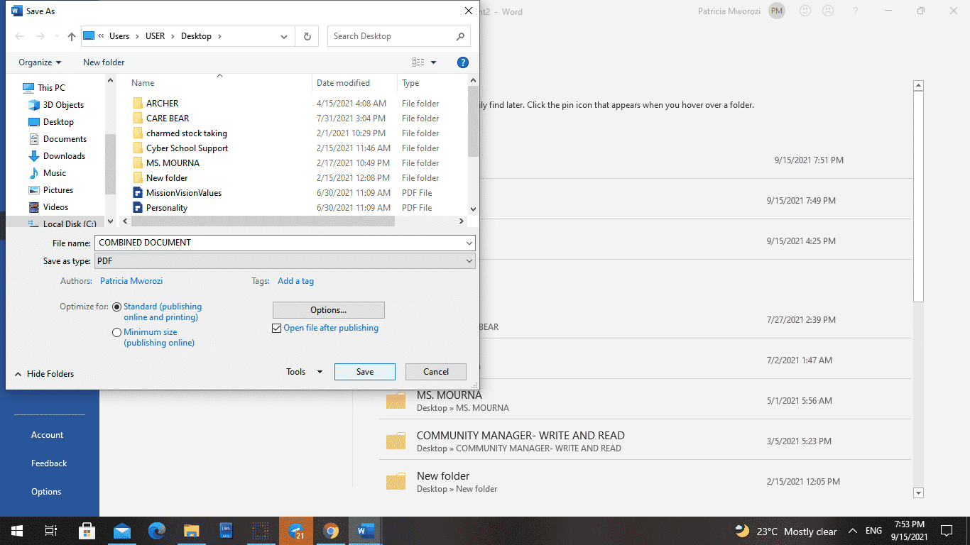
Task: Click the Refresh icon in the address bar
Action: [x=306, y=35]
